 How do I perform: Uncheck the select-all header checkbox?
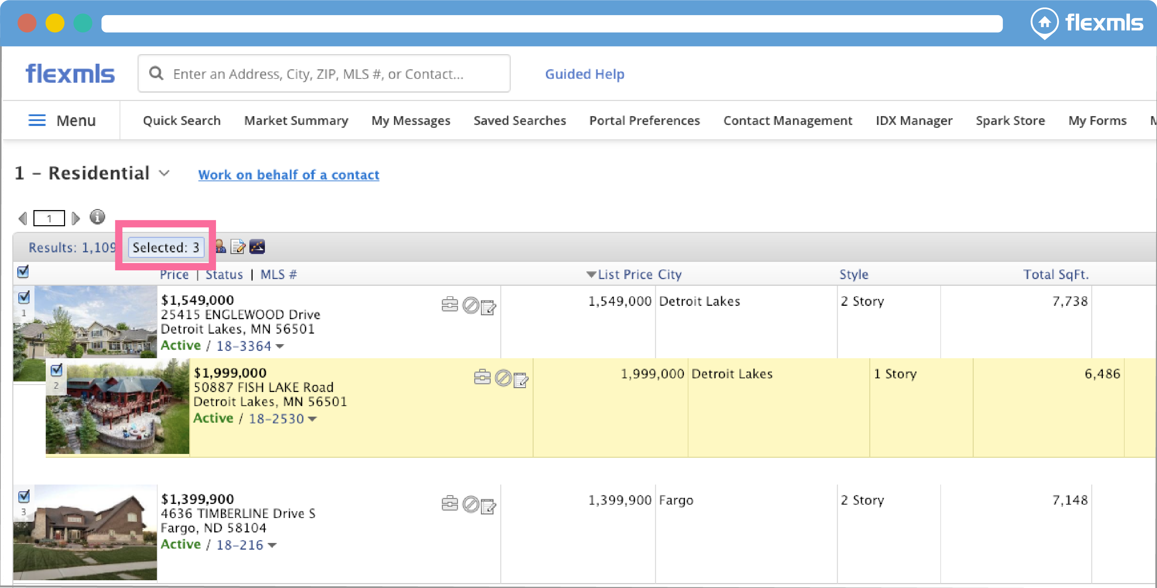pos(23,271)
